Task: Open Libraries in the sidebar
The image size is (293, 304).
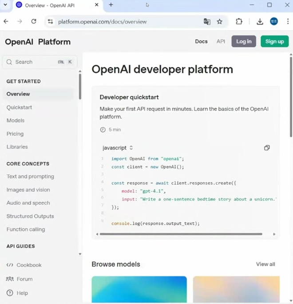Action: click(x=17, y=147)
